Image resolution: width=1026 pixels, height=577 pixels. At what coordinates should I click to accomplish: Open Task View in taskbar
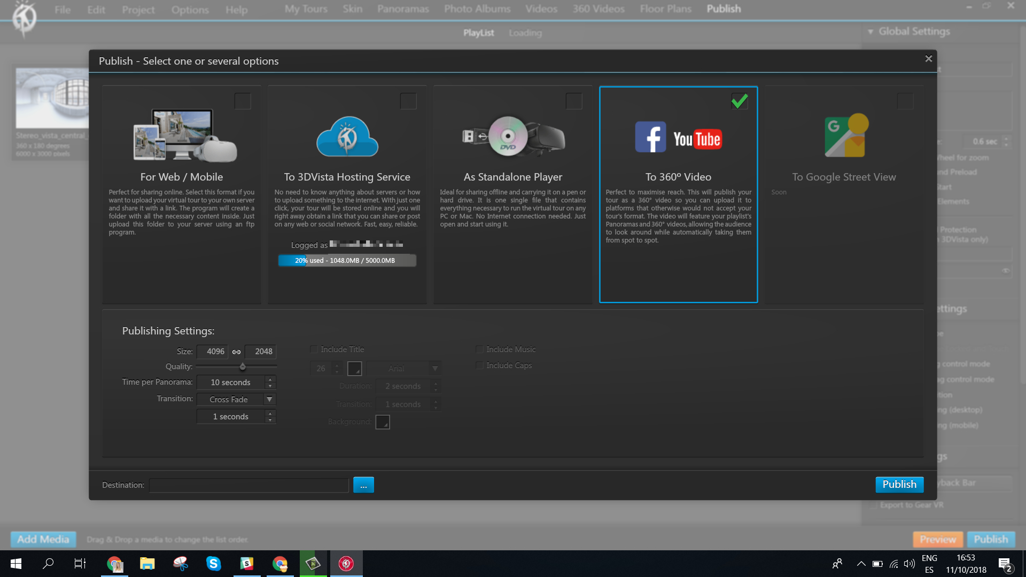click(80, 564)
